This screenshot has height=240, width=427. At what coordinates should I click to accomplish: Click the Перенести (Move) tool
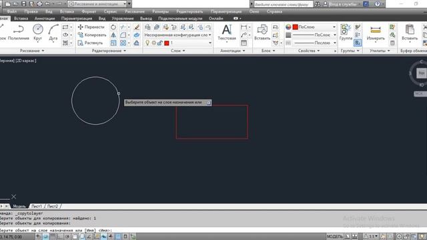[x=91, y=27]
